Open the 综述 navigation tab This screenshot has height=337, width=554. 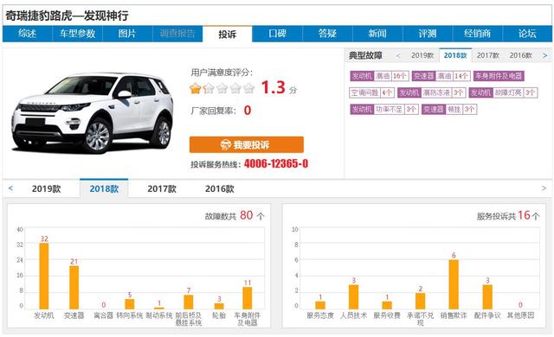pos(27,34)
